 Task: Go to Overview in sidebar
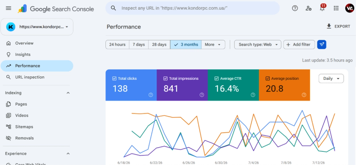pyautogui.click(x=37, y=43)
